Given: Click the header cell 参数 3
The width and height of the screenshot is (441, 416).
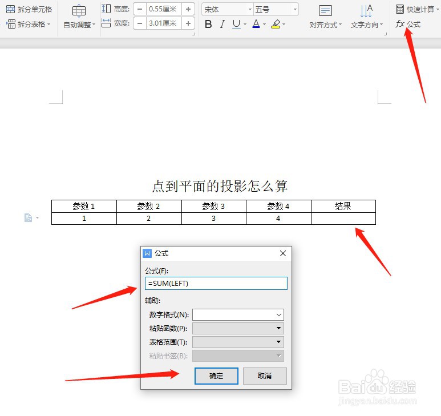Looking at the screenshot, I should click(214, 206).
